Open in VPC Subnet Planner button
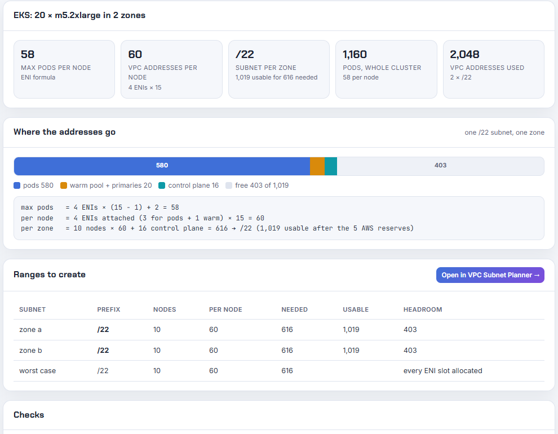 coord(490,275)
